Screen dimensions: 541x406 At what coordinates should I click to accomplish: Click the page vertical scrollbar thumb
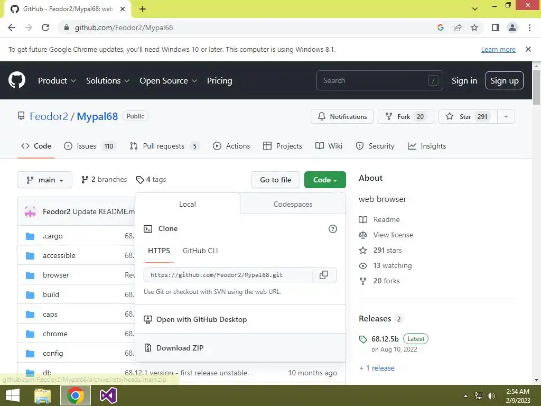[536, 87]
